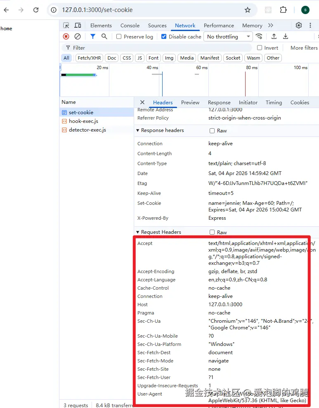Clear the network log
Viewport: 319px width, 408px height.
tap(77, 36)
